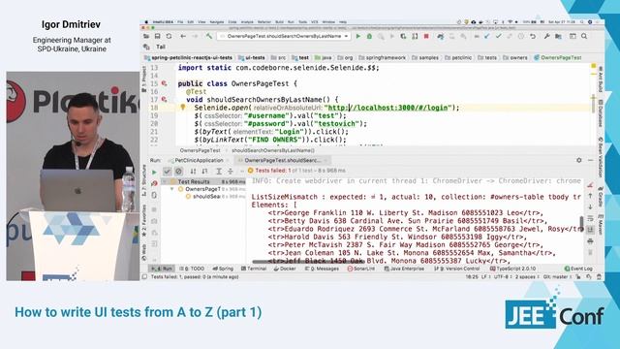Rerun tests with green arrow in Run panel
The width and height of the screenshot is (620, 349).
(x=155, y=173)
